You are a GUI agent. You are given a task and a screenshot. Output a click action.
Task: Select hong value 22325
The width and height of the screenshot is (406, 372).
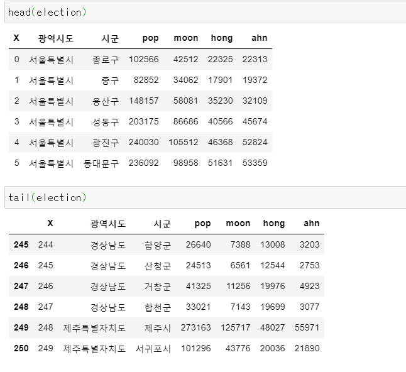[220, 59]
